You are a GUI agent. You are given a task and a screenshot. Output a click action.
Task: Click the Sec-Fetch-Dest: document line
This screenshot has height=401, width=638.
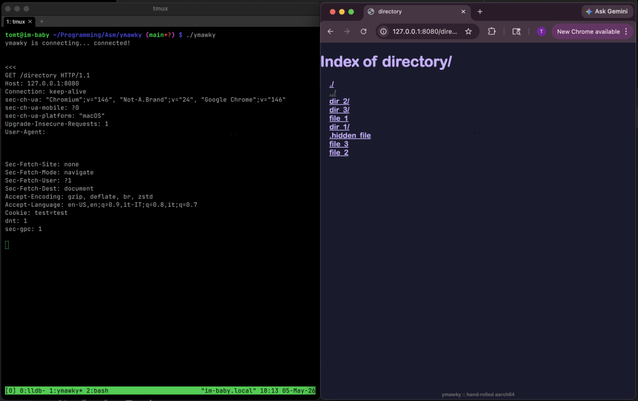point(49,189)
